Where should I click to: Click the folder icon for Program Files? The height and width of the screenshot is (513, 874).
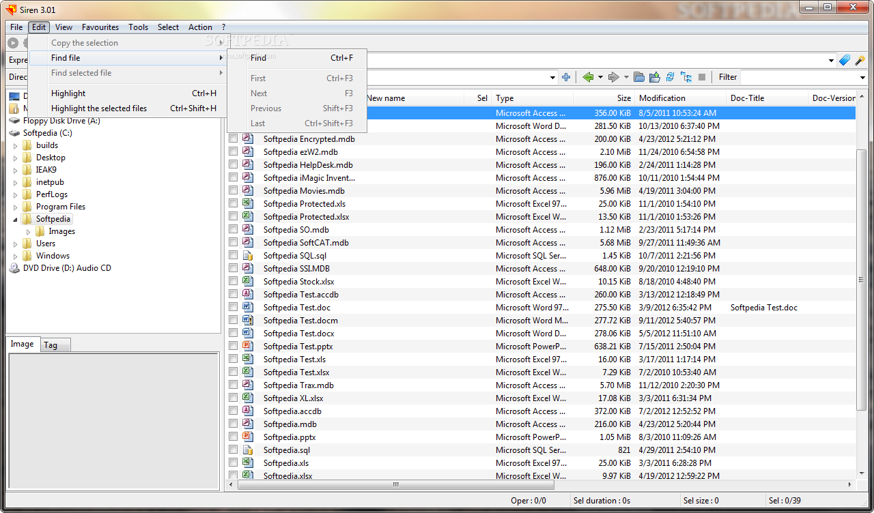(27, 207)
